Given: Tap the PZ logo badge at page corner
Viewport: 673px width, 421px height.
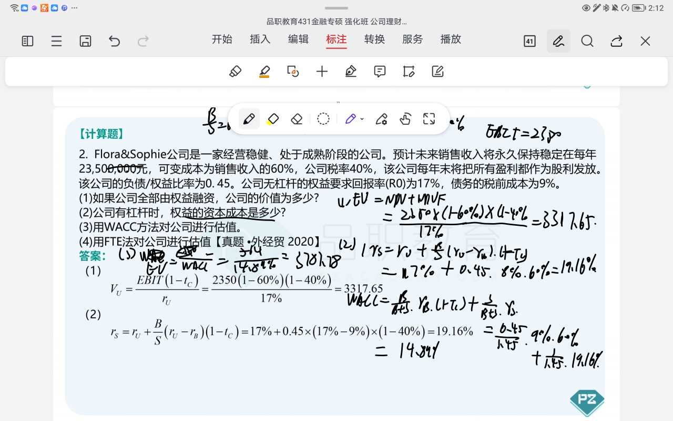Looking at the screenshot, I should point(587,403).
